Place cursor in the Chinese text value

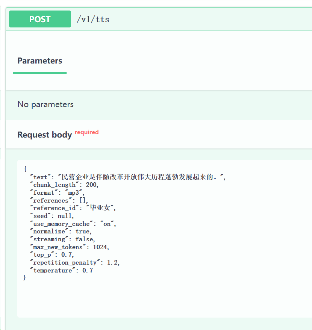click(x=141, y=177)
